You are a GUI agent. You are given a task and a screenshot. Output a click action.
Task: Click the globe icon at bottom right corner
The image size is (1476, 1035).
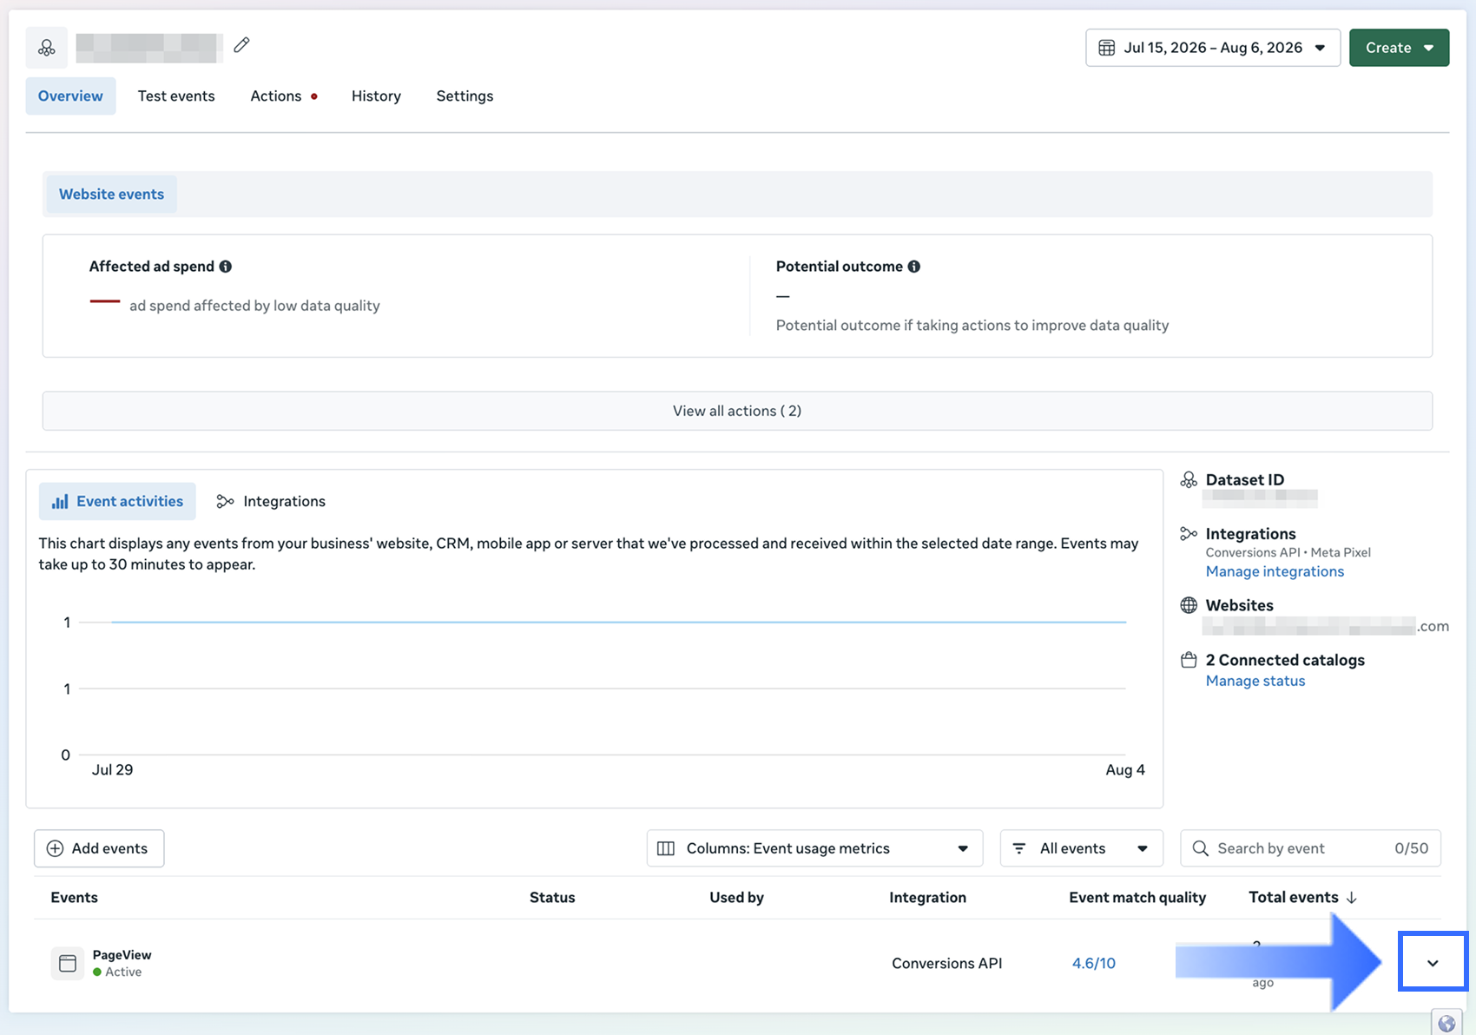tap(1446, 1024)
